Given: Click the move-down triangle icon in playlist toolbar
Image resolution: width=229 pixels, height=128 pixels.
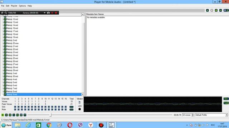Looking at the screenshot, I should [x=212, y=10].
